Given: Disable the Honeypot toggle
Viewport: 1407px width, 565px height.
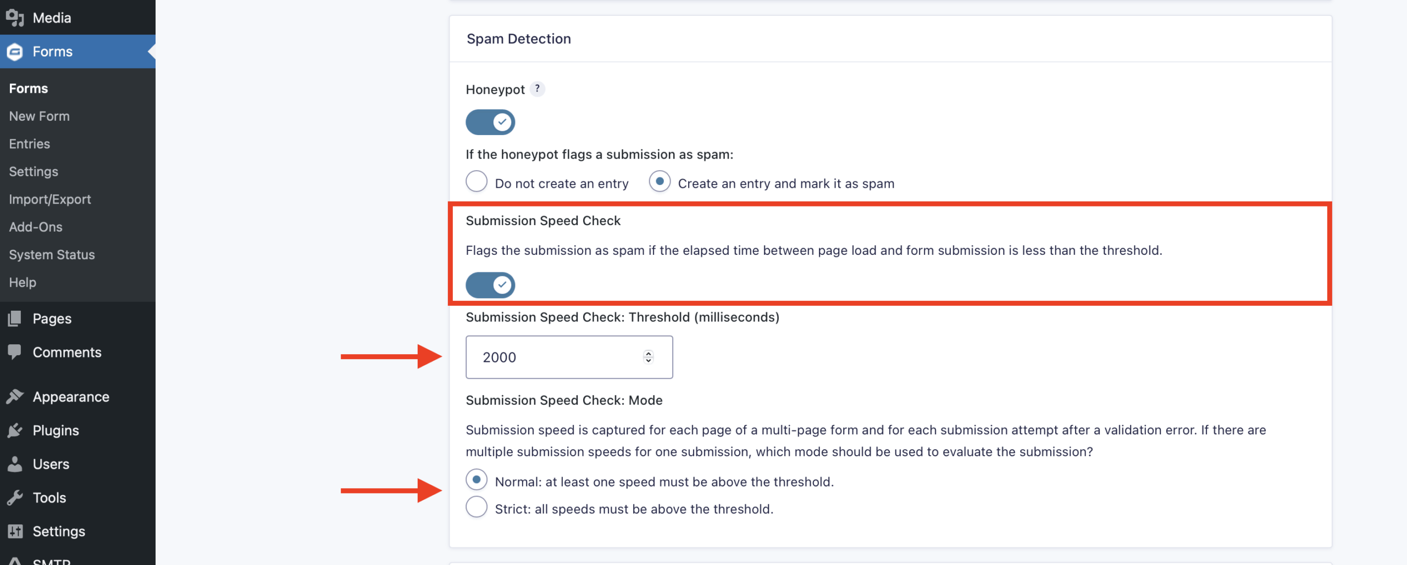Looking at the screenshot, I should pyautogui.click(x=490, y=122).
